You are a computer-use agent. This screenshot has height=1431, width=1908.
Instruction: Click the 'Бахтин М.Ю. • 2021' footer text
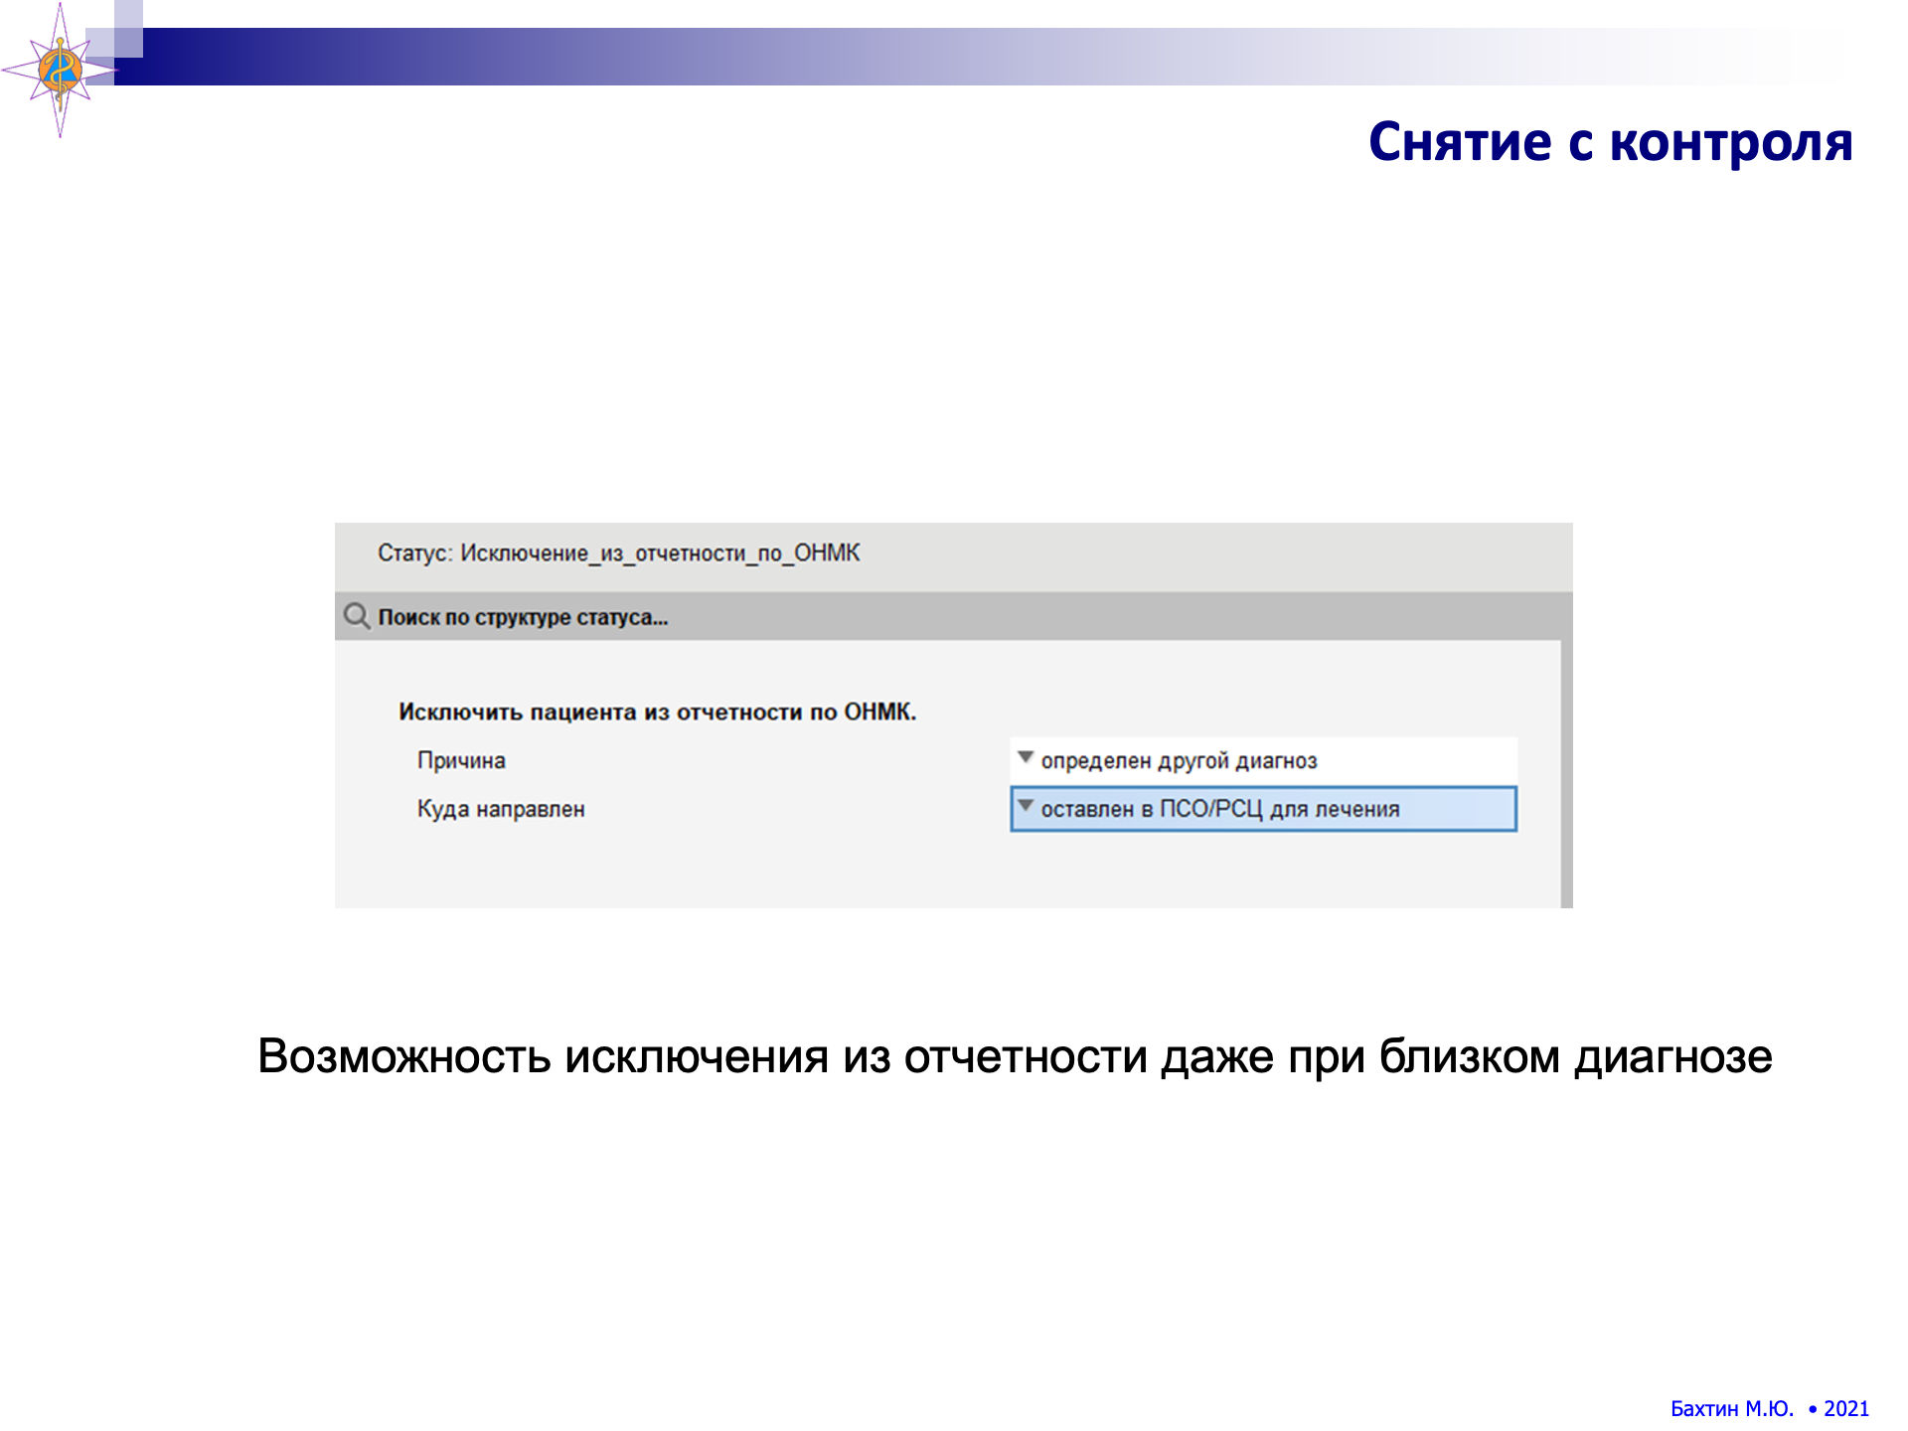click(x=1770, y=1408)
